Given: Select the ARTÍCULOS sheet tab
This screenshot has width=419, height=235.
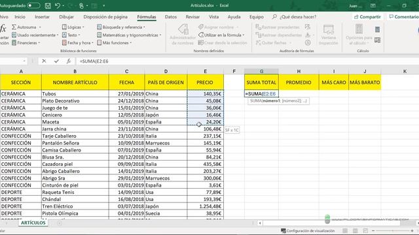Looking at the screenshot, I should 33,223.
